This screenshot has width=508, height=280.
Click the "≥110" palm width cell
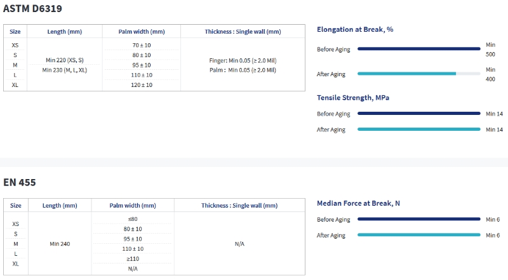[133, 258]
